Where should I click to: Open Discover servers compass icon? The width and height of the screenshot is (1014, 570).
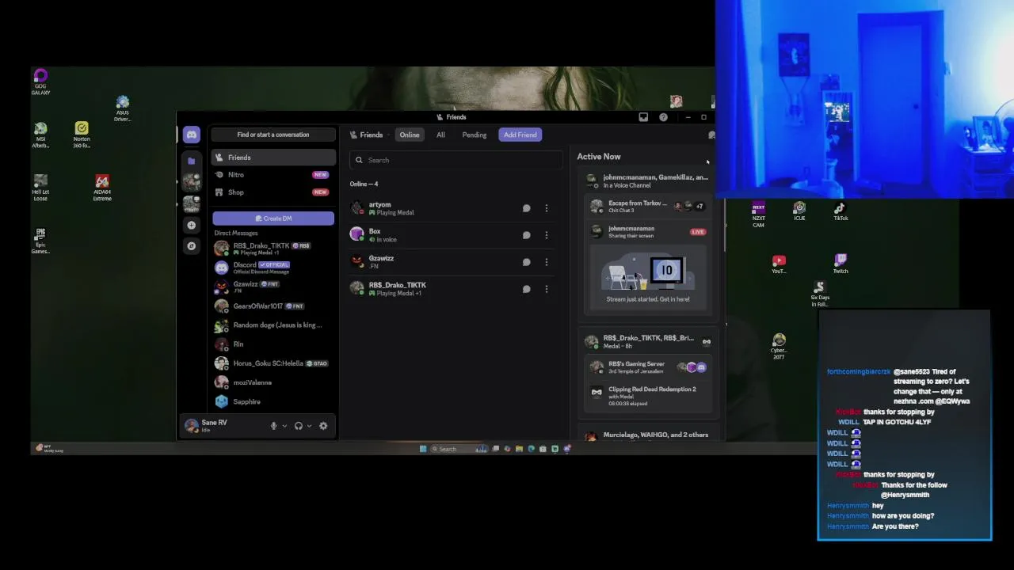(191, 246)
